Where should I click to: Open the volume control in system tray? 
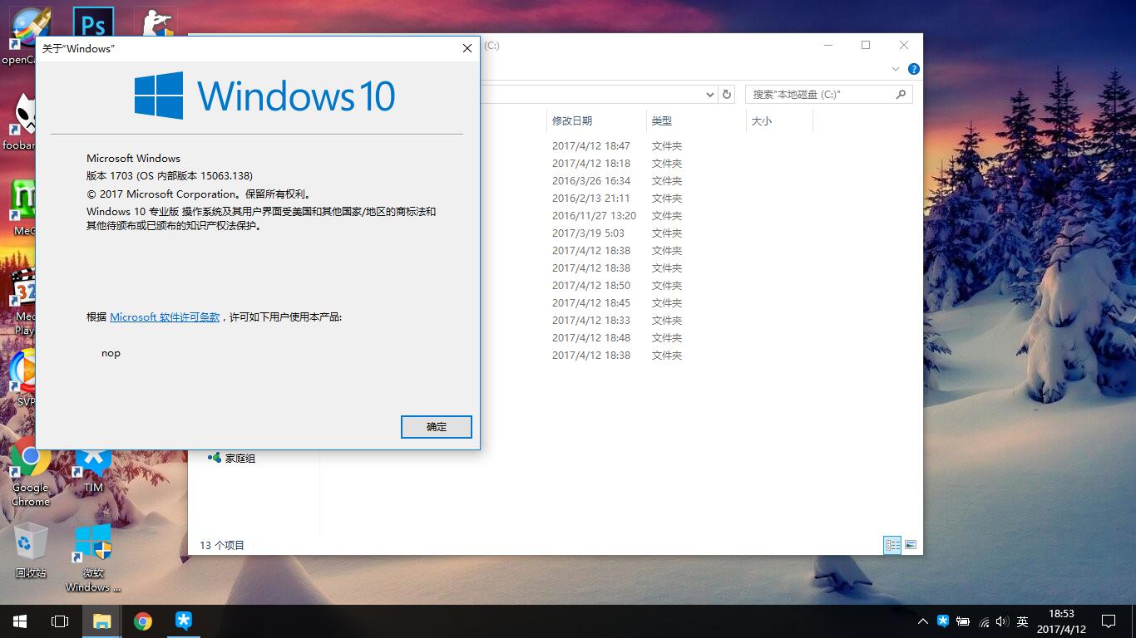(1002, 621)
